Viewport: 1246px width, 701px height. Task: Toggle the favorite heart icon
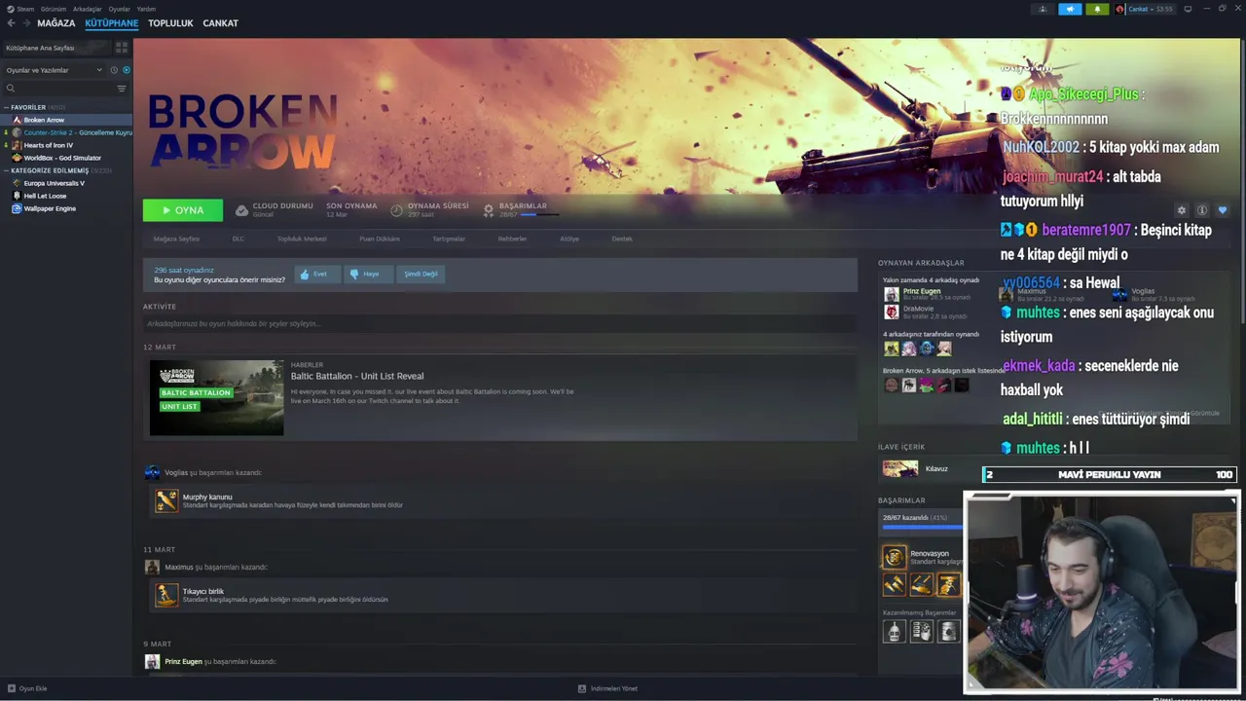[x=1223, y=210]
